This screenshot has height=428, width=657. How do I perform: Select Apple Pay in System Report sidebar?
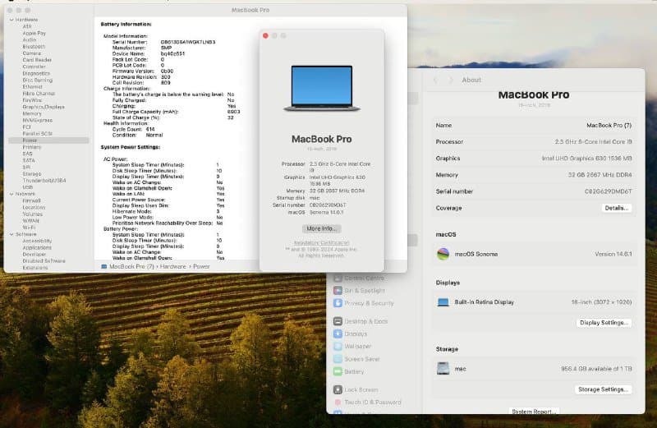pos(34,33)
